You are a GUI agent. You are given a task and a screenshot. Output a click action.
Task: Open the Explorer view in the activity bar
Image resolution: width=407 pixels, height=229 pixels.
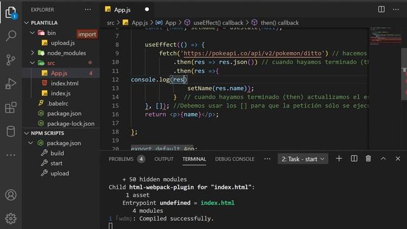(11, 12)
